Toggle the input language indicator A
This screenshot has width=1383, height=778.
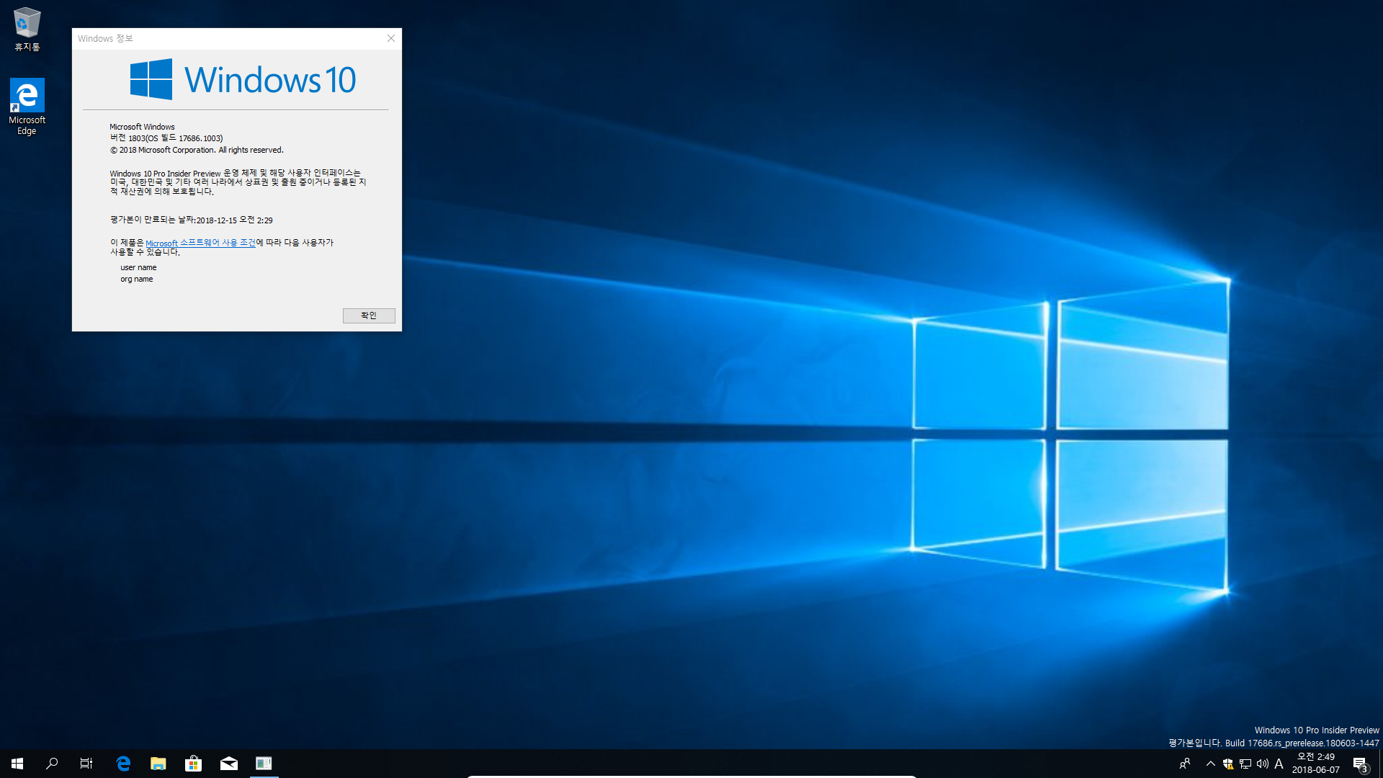[x=1279, y=764]
